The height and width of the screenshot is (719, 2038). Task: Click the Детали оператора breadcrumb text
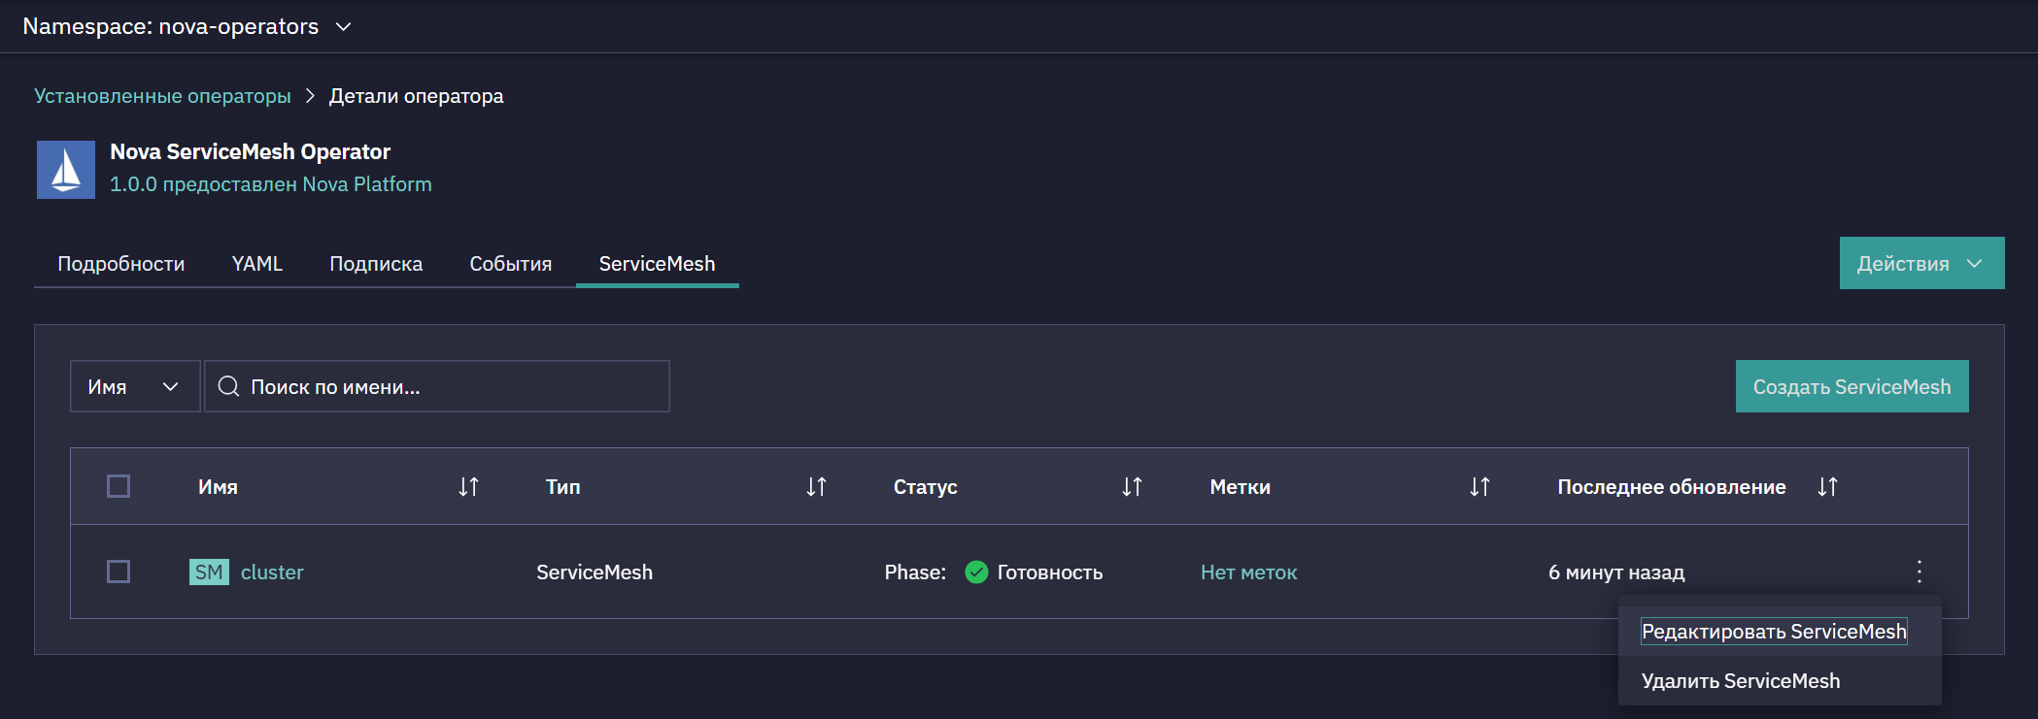click(x=416, y=96)
